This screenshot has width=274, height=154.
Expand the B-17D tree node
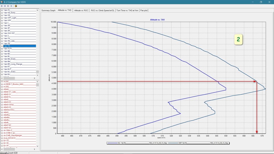[2, 141]
